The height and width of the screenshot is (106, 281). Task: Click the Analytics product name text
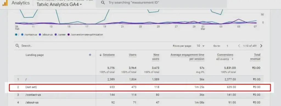21,3
